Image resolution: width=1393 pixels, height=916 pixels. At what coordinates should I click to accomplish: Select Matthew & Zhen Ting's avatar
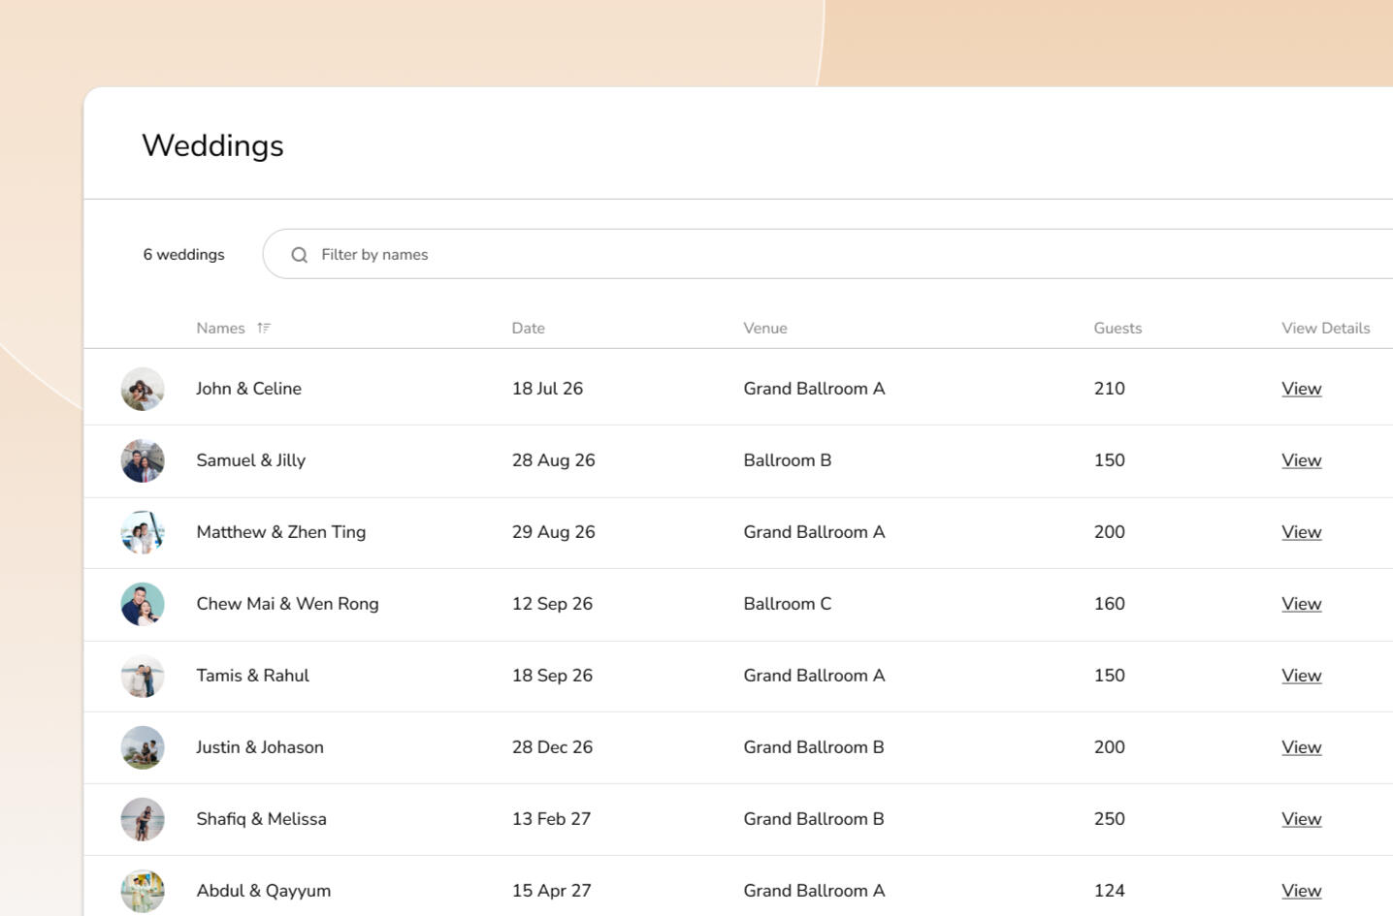click(x=143, y=532)
